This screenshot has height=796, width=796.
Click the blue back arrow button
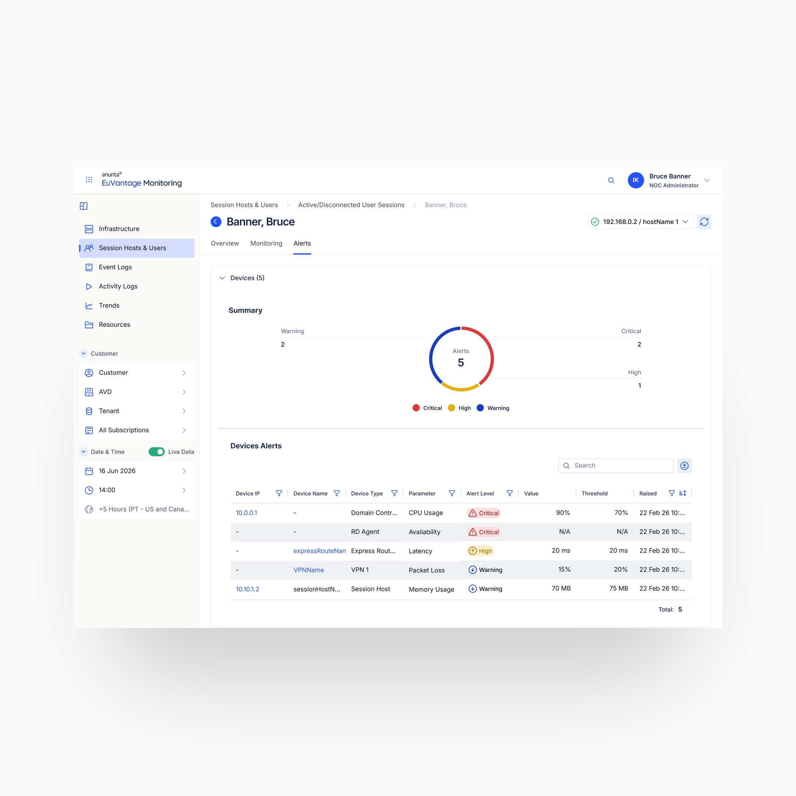coord(216,221)
